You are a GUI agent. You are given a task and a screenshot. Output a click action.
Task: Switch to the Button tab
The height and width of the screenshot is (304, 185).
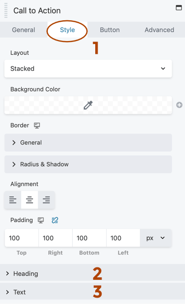click(110, 30)
